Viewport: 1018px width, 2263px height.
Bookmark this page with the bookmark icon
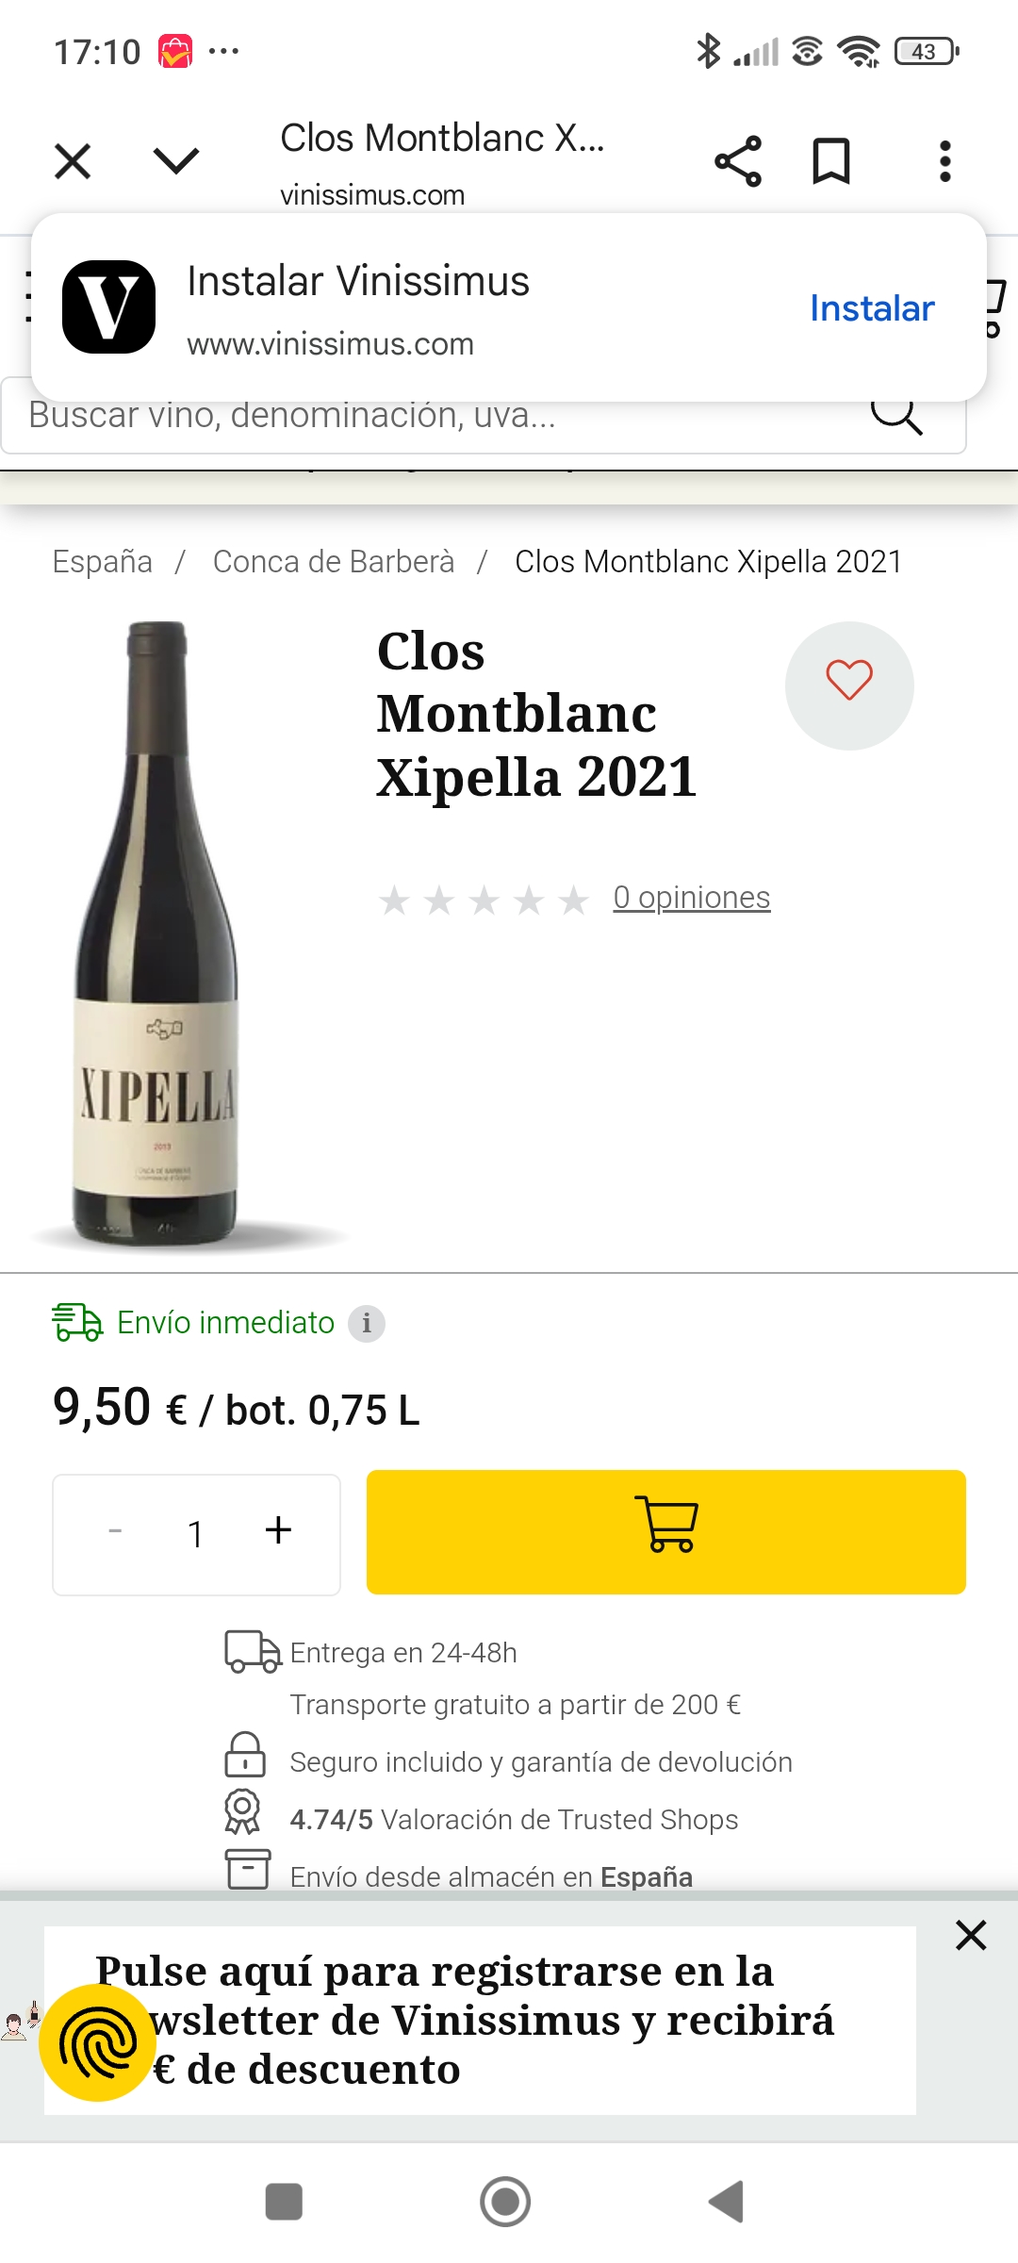tap(831, 161)
